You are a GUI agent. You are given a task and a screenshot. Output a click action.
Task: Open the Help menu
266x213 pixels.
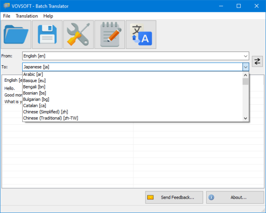tap(48, 16)
